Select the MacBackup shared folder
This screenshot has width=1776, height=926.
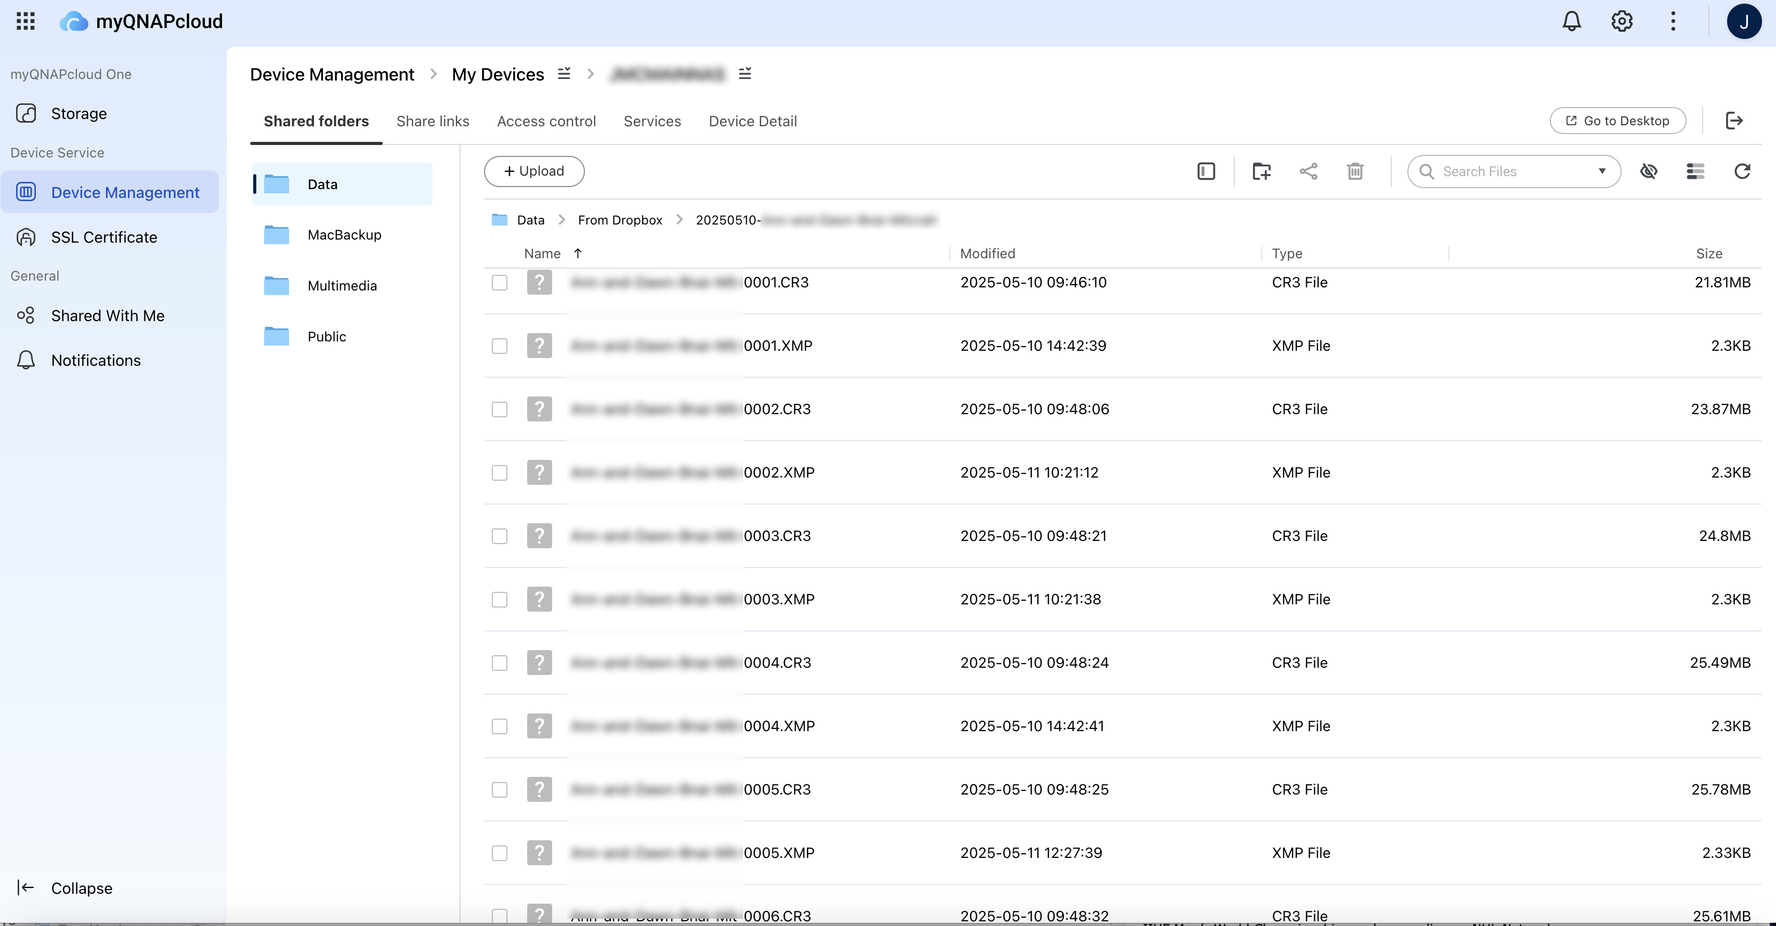point(342,235)
